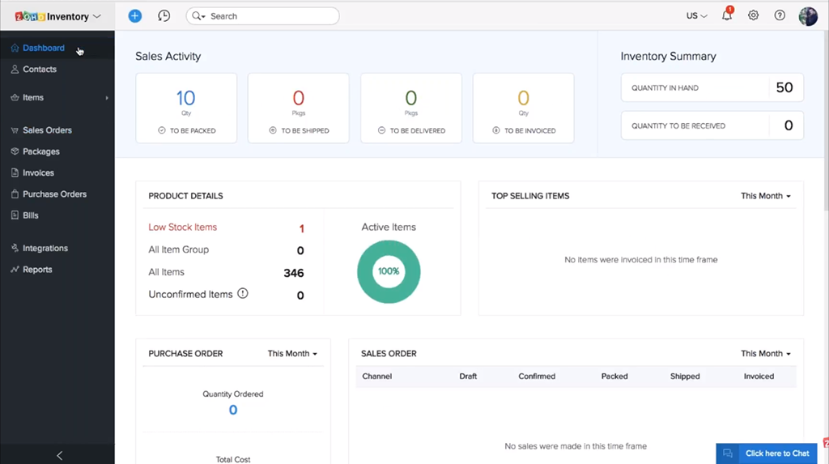The image size is (829, 464).
Task: Click the Bills icon in sidebar
Action: (x=15, y=215)
